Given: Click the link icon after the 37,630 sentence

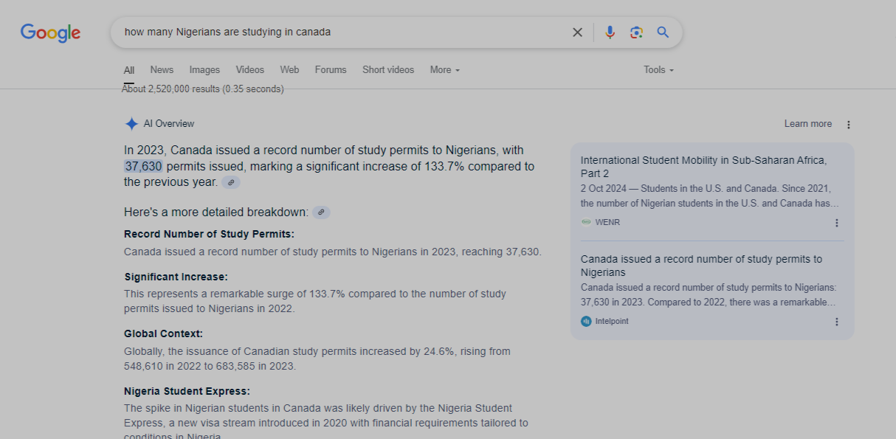Looking at the screenshot, I should click(230, 182).
